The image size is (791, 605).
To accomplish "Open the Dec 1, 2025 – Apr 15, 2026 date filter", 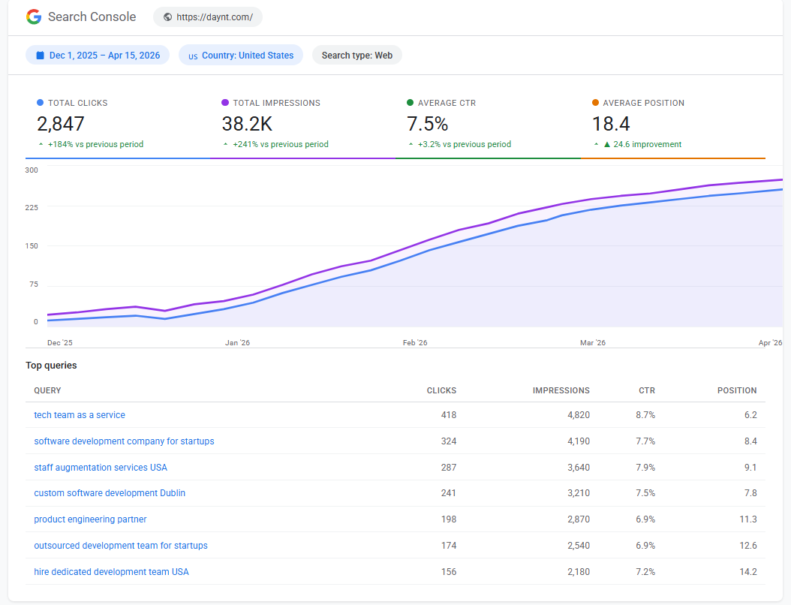I will (x=98, y=55).
